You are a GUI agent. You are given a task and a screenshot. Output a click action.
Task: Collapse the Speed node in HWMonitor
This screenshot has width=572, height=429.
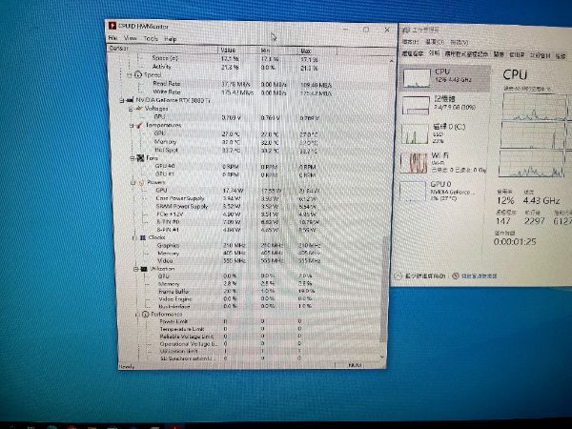(129, 75)
